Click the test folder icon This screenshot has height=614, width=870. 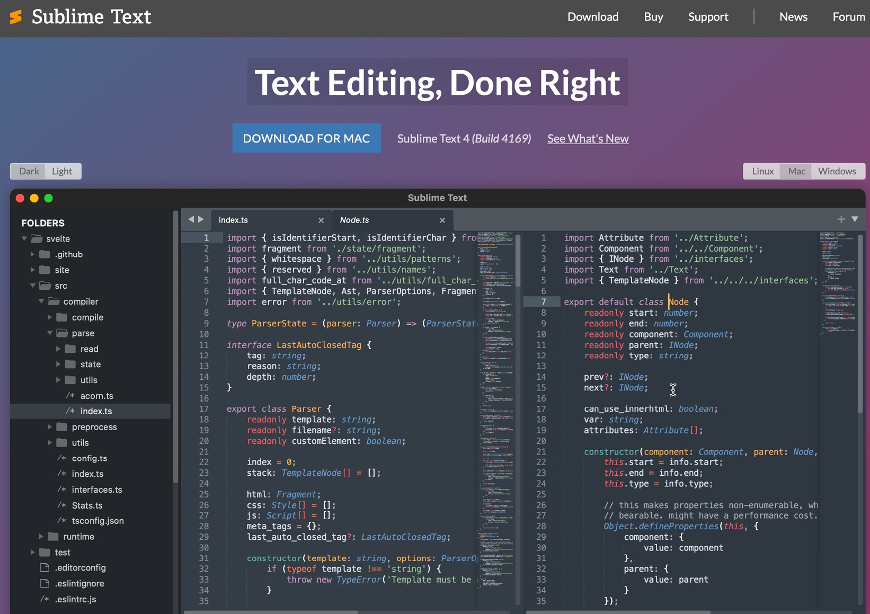click(45, 552)
